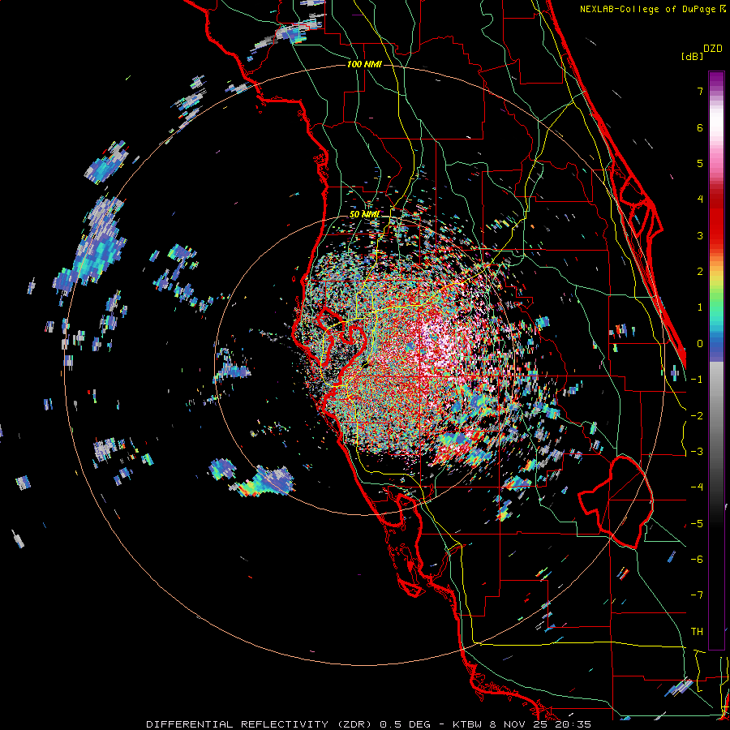Select the 2 value on color scale

coord(700,272)
